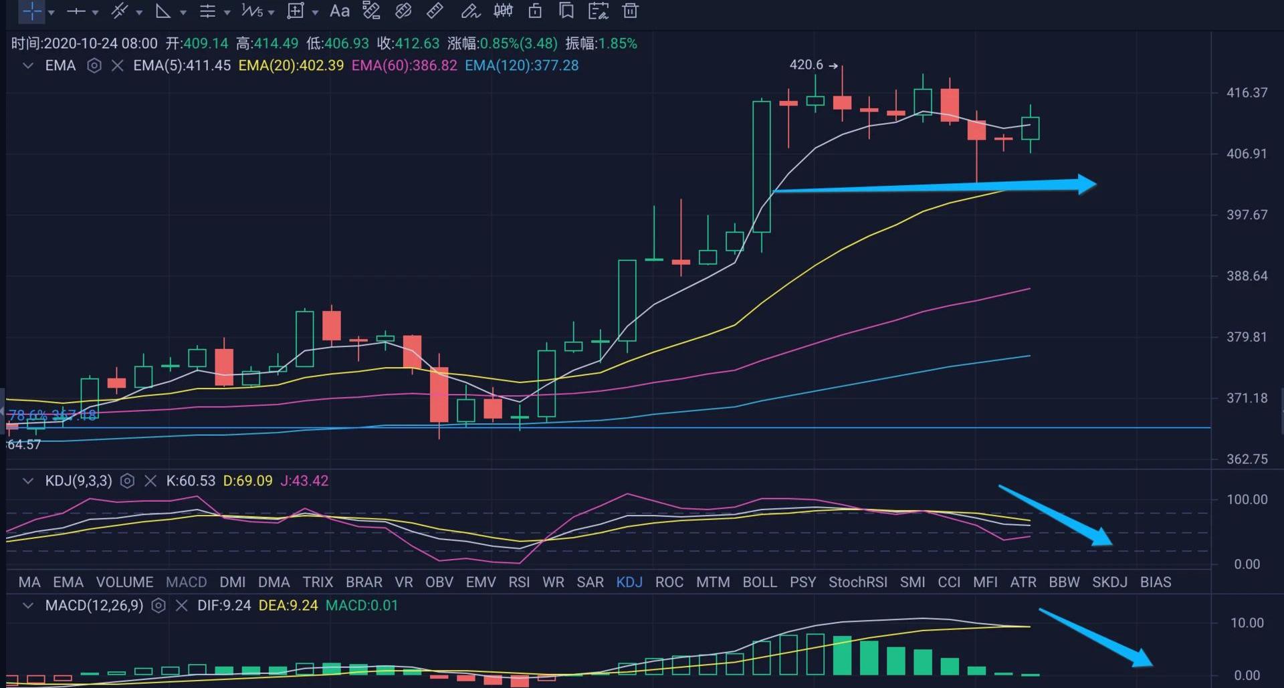Open triangle shape tool dropdown
1284x688 pixels.
(x=183, y=13)
